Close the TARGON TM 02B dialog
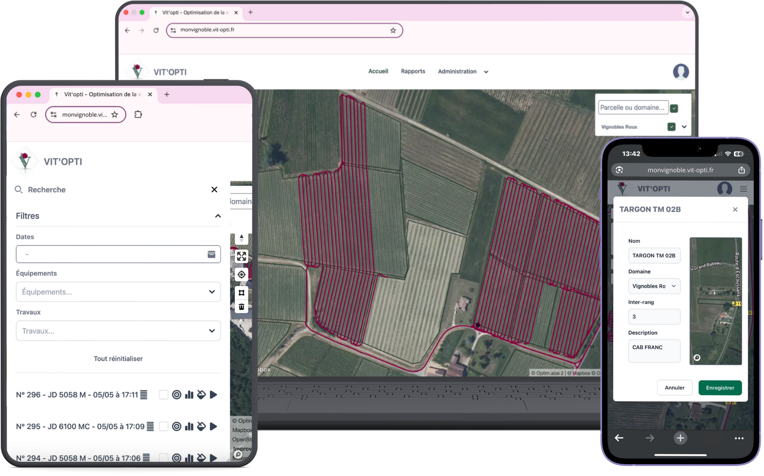 tap(735, 210)
